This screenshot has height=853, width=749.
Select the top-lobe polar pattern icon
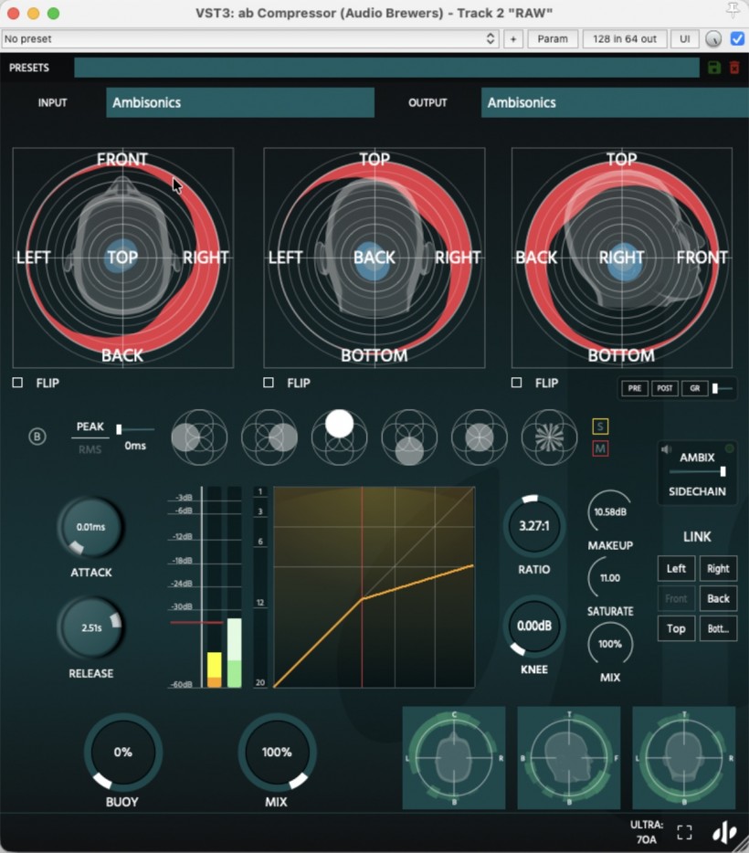pyautogui.click(x=339, y=437)
